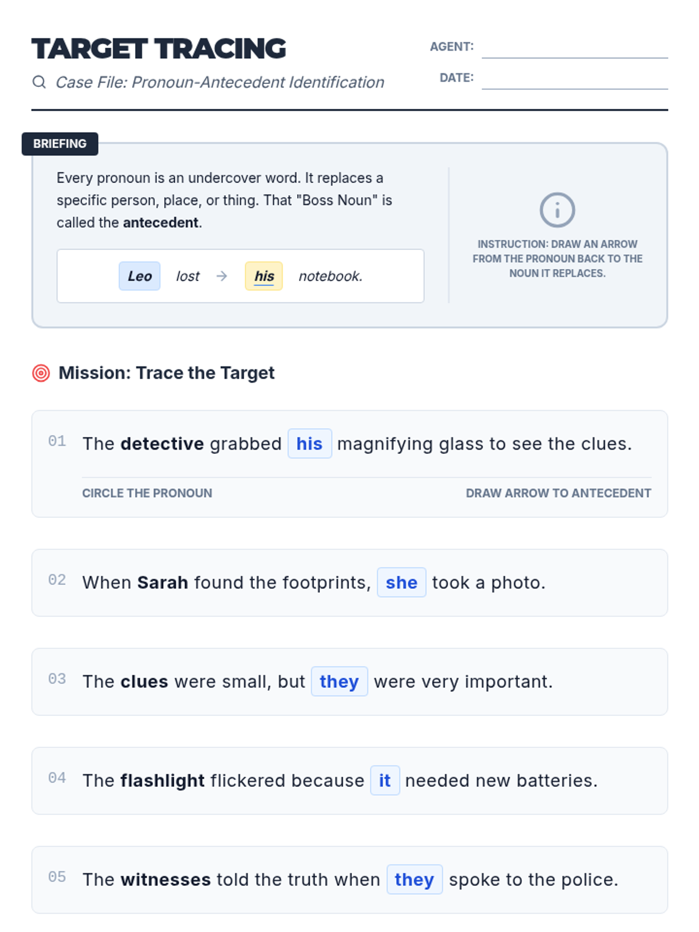This screenshot has width=699, height=932.
Task: Click the 'CIRCLE THE PRONOUN' label
Action: tap(147, 493)
